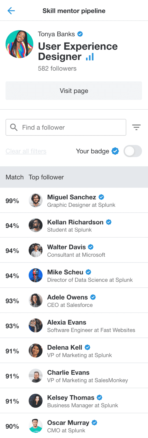
Task: Click Oscar Murray's verified checkmark
Action: [94, 423]
